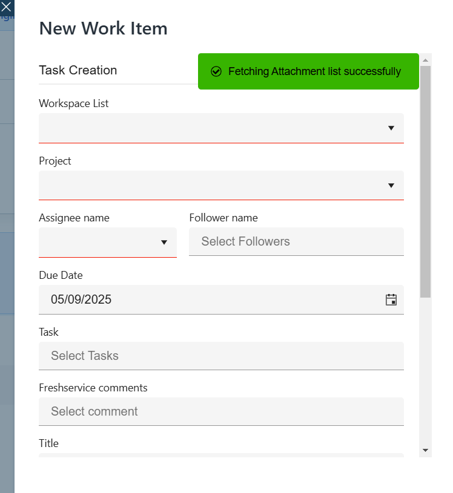Expand the Workspace List dropdown arrow
Image resolution: width=453 pixels, height=493 pixels.
tap(391, 128)
